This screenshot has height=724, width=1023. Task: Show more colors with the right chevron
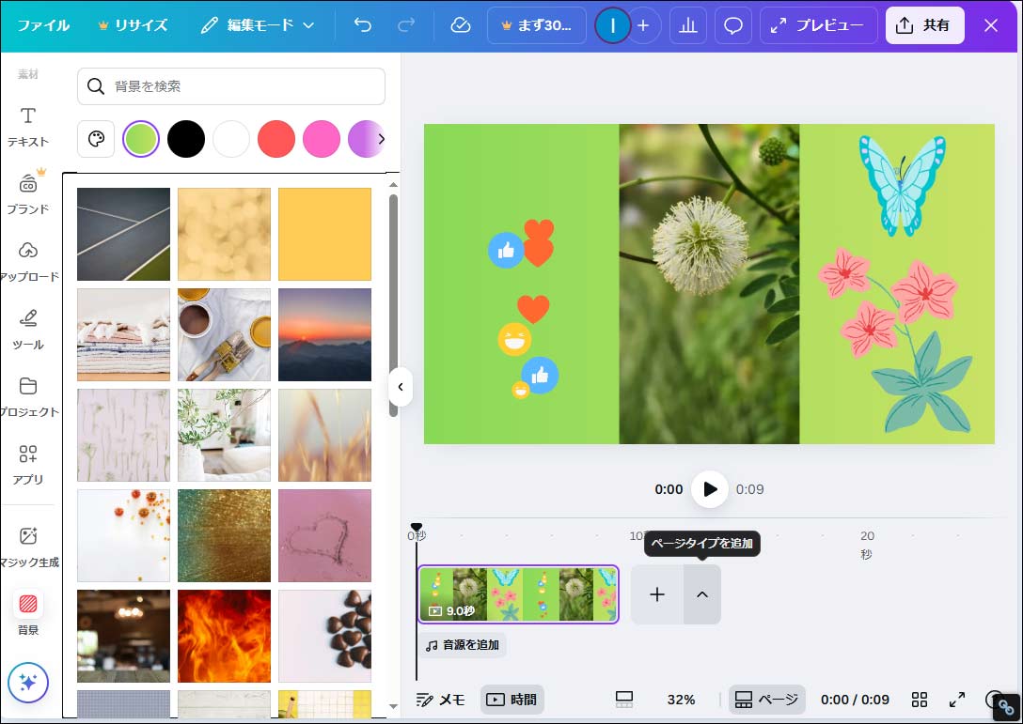point(381,139)
